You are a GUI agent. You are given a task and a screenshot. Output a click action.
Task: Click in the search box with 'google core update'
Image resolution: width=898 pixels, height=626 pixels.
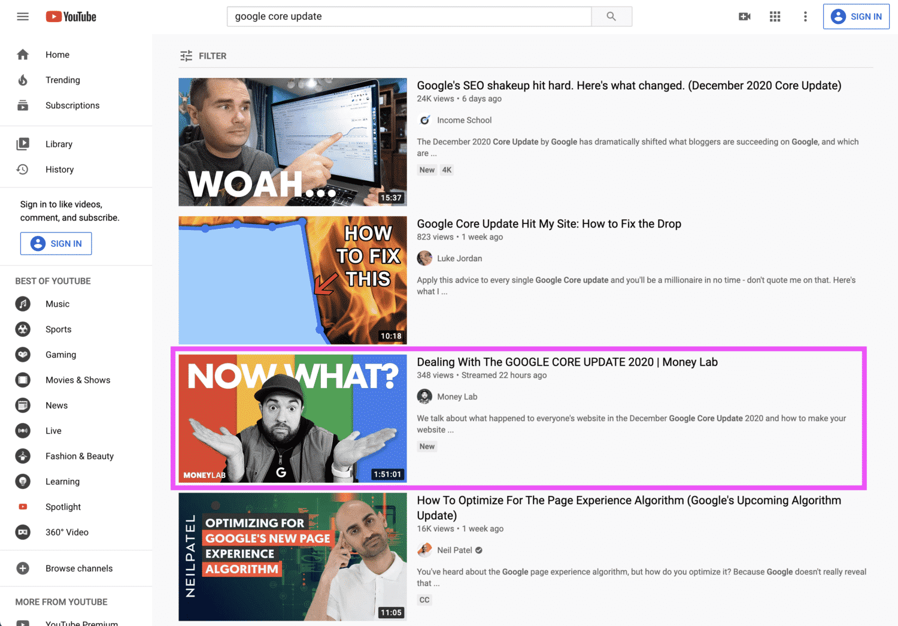409,16
